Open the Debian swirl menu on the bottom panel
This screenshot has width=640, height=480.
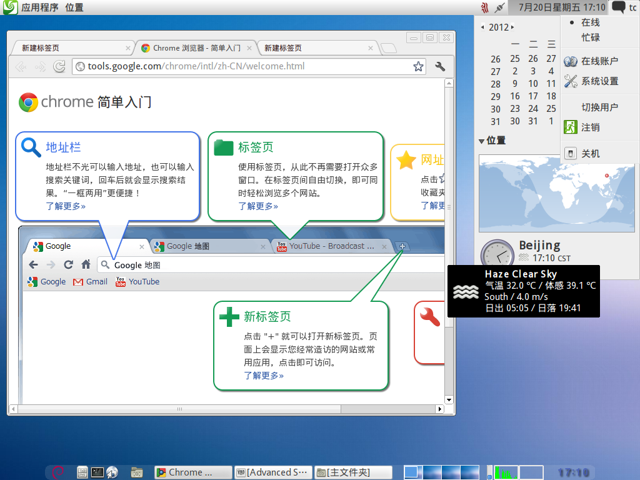pyautogui.click(x=58, y=472)
